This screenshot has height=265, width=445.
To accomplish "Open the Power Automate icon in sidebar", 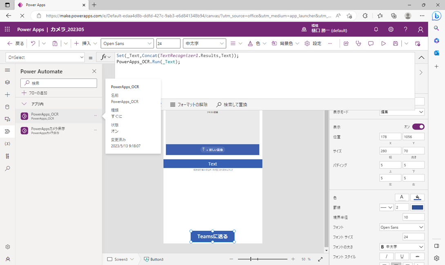I will click(7, 131).
